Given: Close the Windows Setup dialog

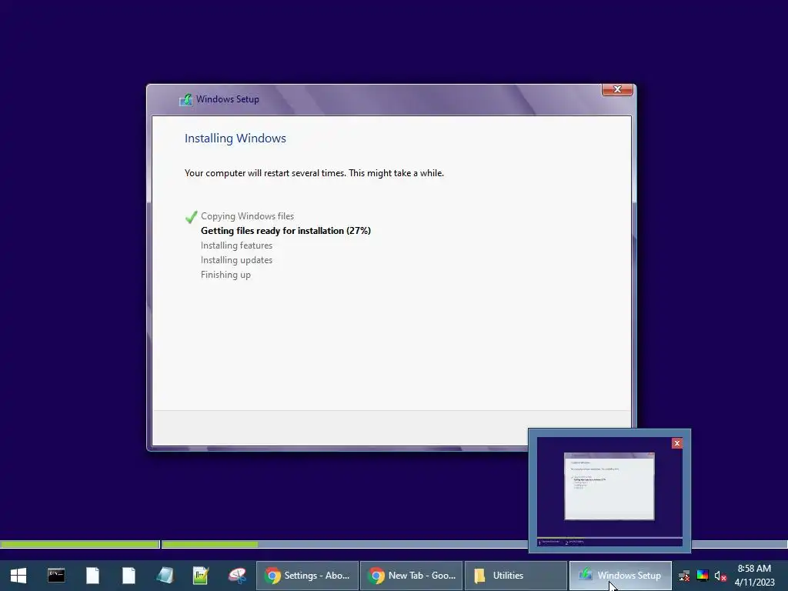Looking at the screenshot, I should (x=617, y=89).
